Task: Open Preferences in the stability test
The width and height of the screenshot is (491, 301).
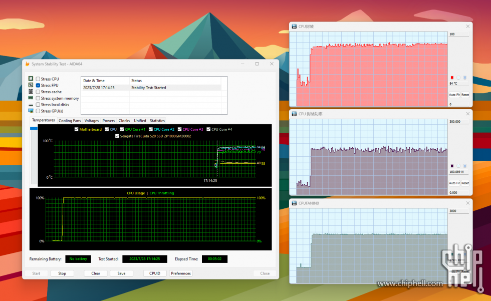Action: [x=181, y=273]
